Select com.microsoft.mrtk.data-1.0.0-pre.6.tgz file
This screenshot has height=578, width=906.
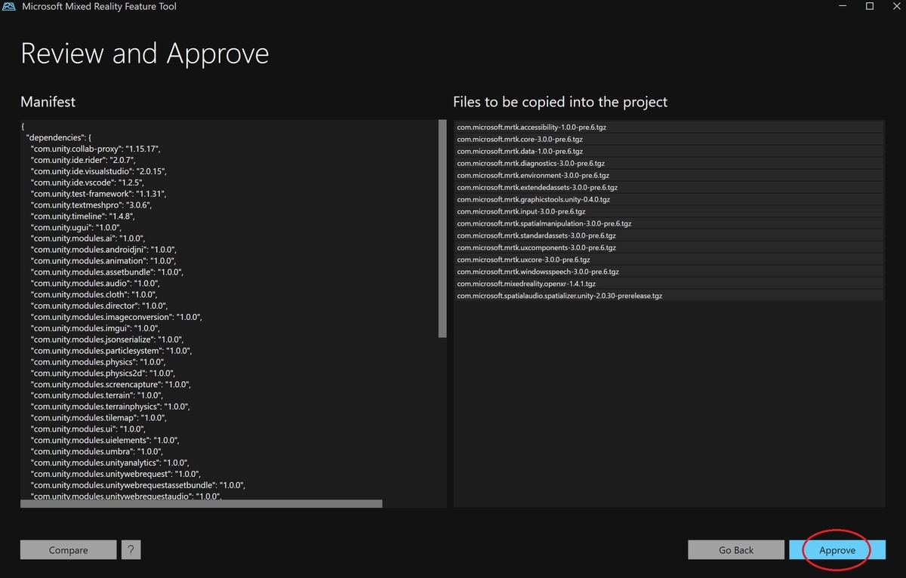[x=668, y=151]
